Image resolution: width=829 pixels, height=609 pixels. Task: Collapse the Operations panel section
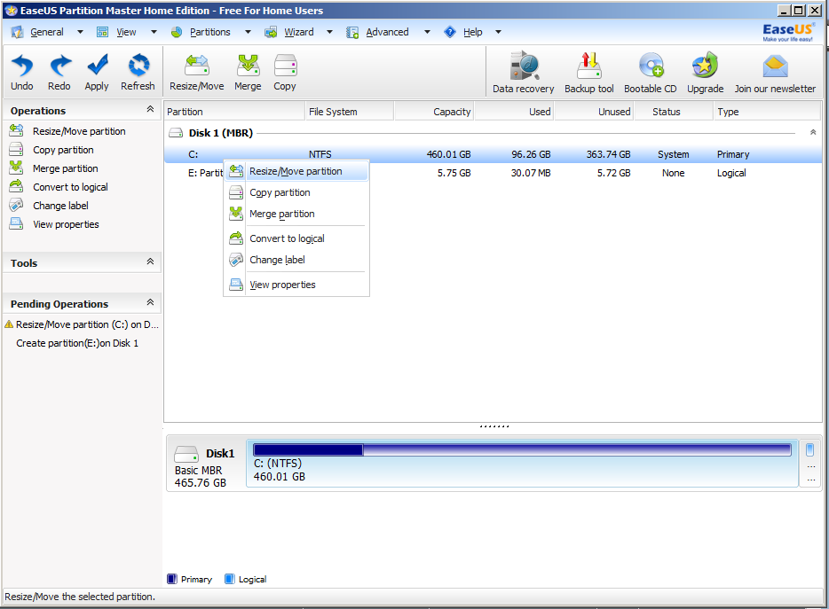click(150, 109)
